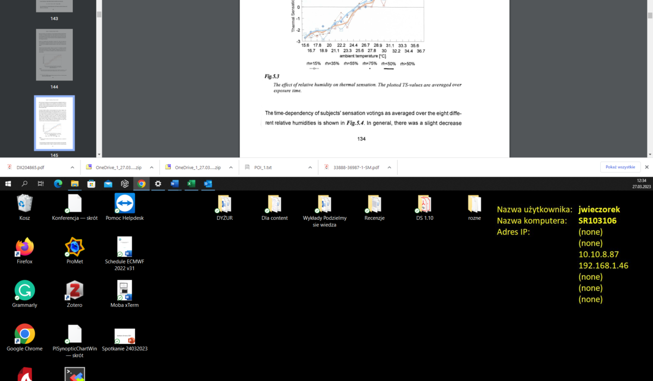This screenshot has width=653, height=381.
Task: Open Pomoc Helpdesk TeamViewer icon
Action: [125, 204]
